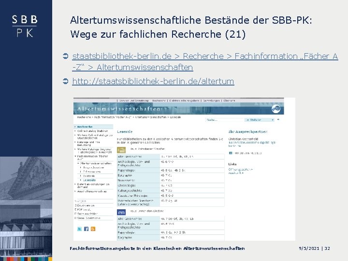Click into the Suche search field
348x261 pixels.
tap(225, 120)
